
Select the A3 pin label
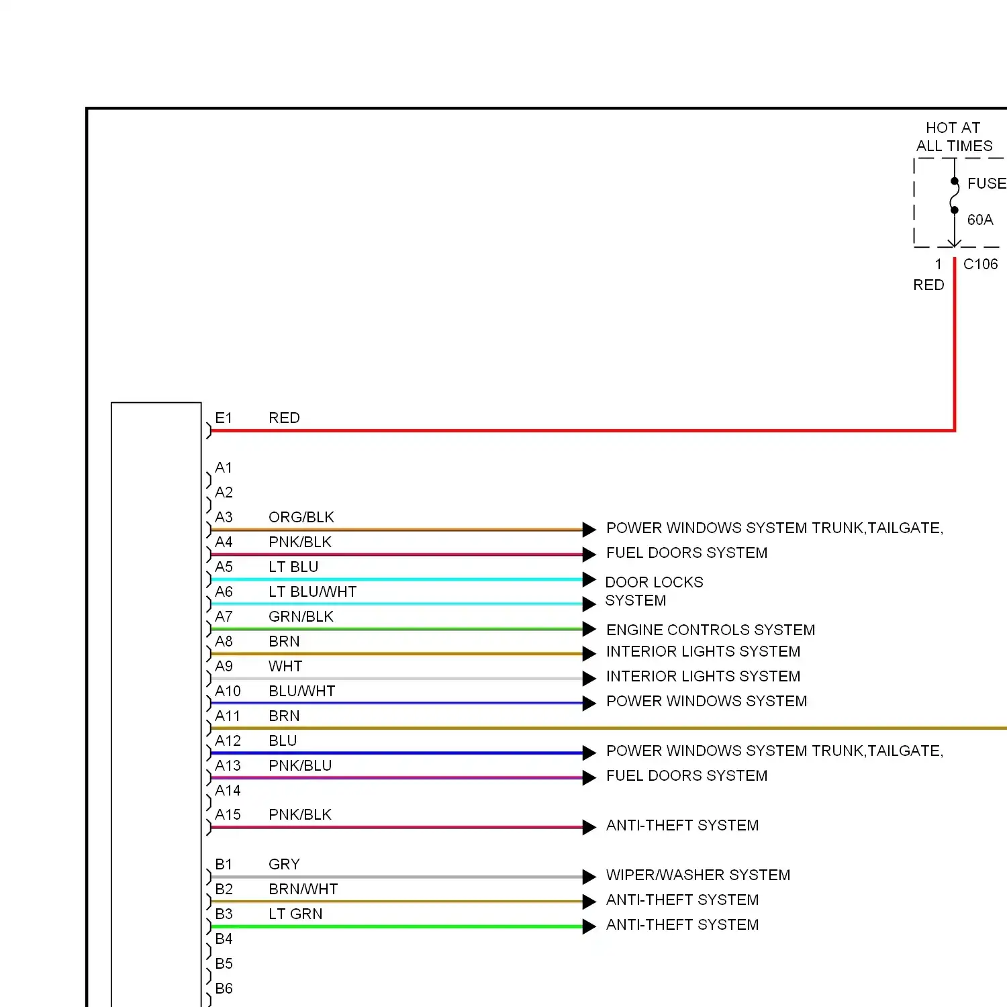224,517
